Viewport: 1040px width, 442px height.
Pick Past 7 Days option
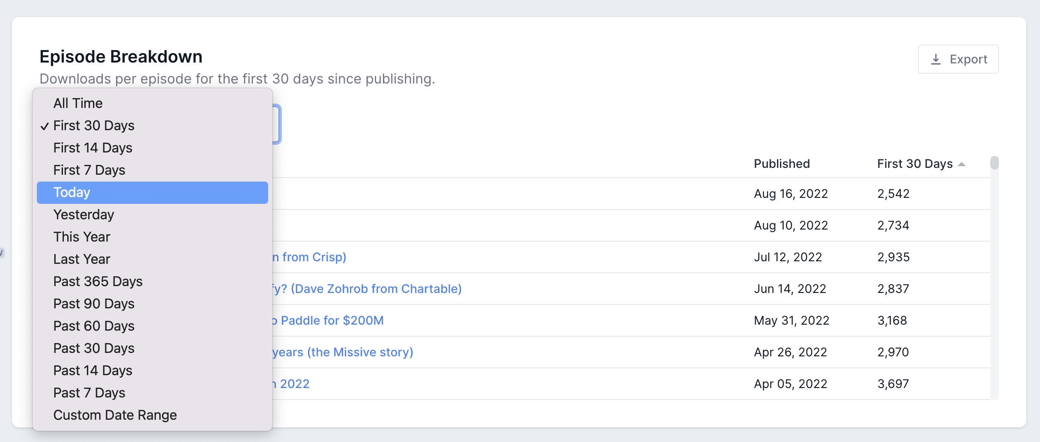(89, 393)
